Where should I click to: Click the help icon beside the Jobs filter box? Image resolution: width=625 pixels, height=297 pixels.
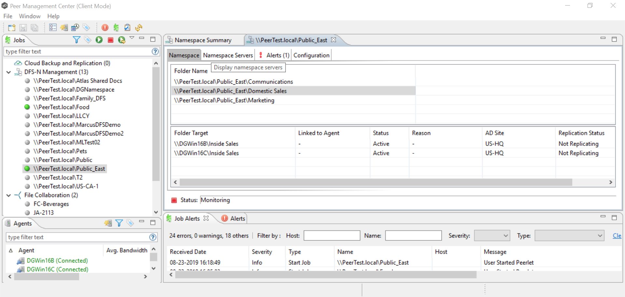[155, 51]
